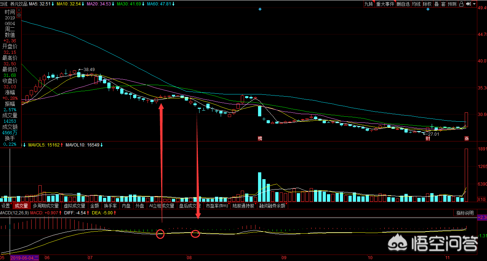Toggle the 均线 moving average display
The width and height of the screenshot is (487, 261).
(416, 4)
